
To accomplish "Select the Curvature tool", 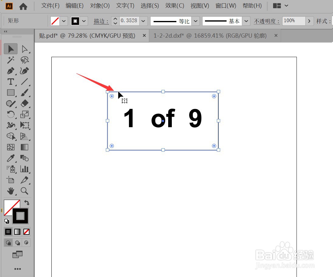I will click(x=25, y=71).
